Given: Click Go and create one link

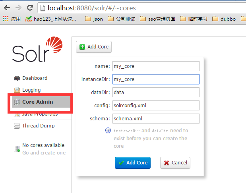Looking at the screenshot, I should coord(44,153).
